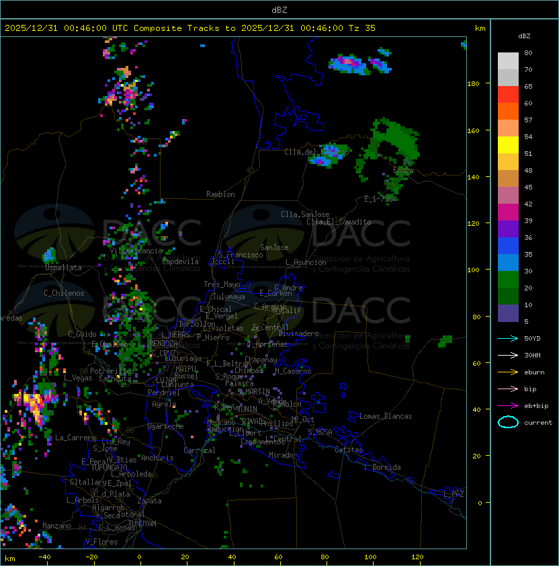Click the -40 km horizontal axis tick label
559x566 pixels.
coord(44,557)
